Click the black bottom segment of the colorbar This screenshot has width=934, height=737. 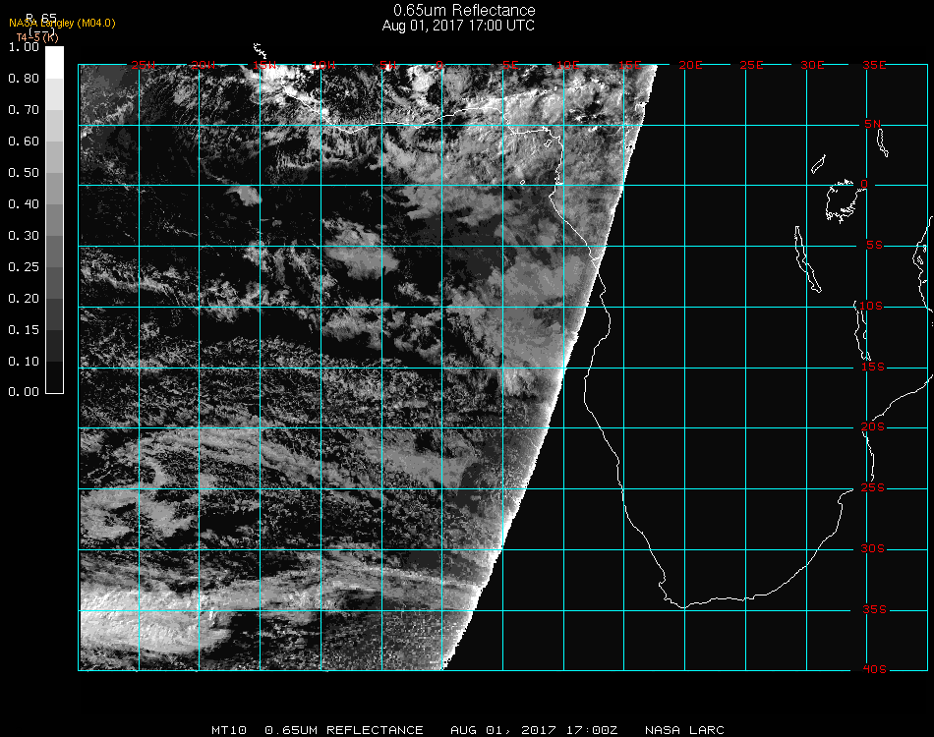pyautogui.click(x=54, y=376)
